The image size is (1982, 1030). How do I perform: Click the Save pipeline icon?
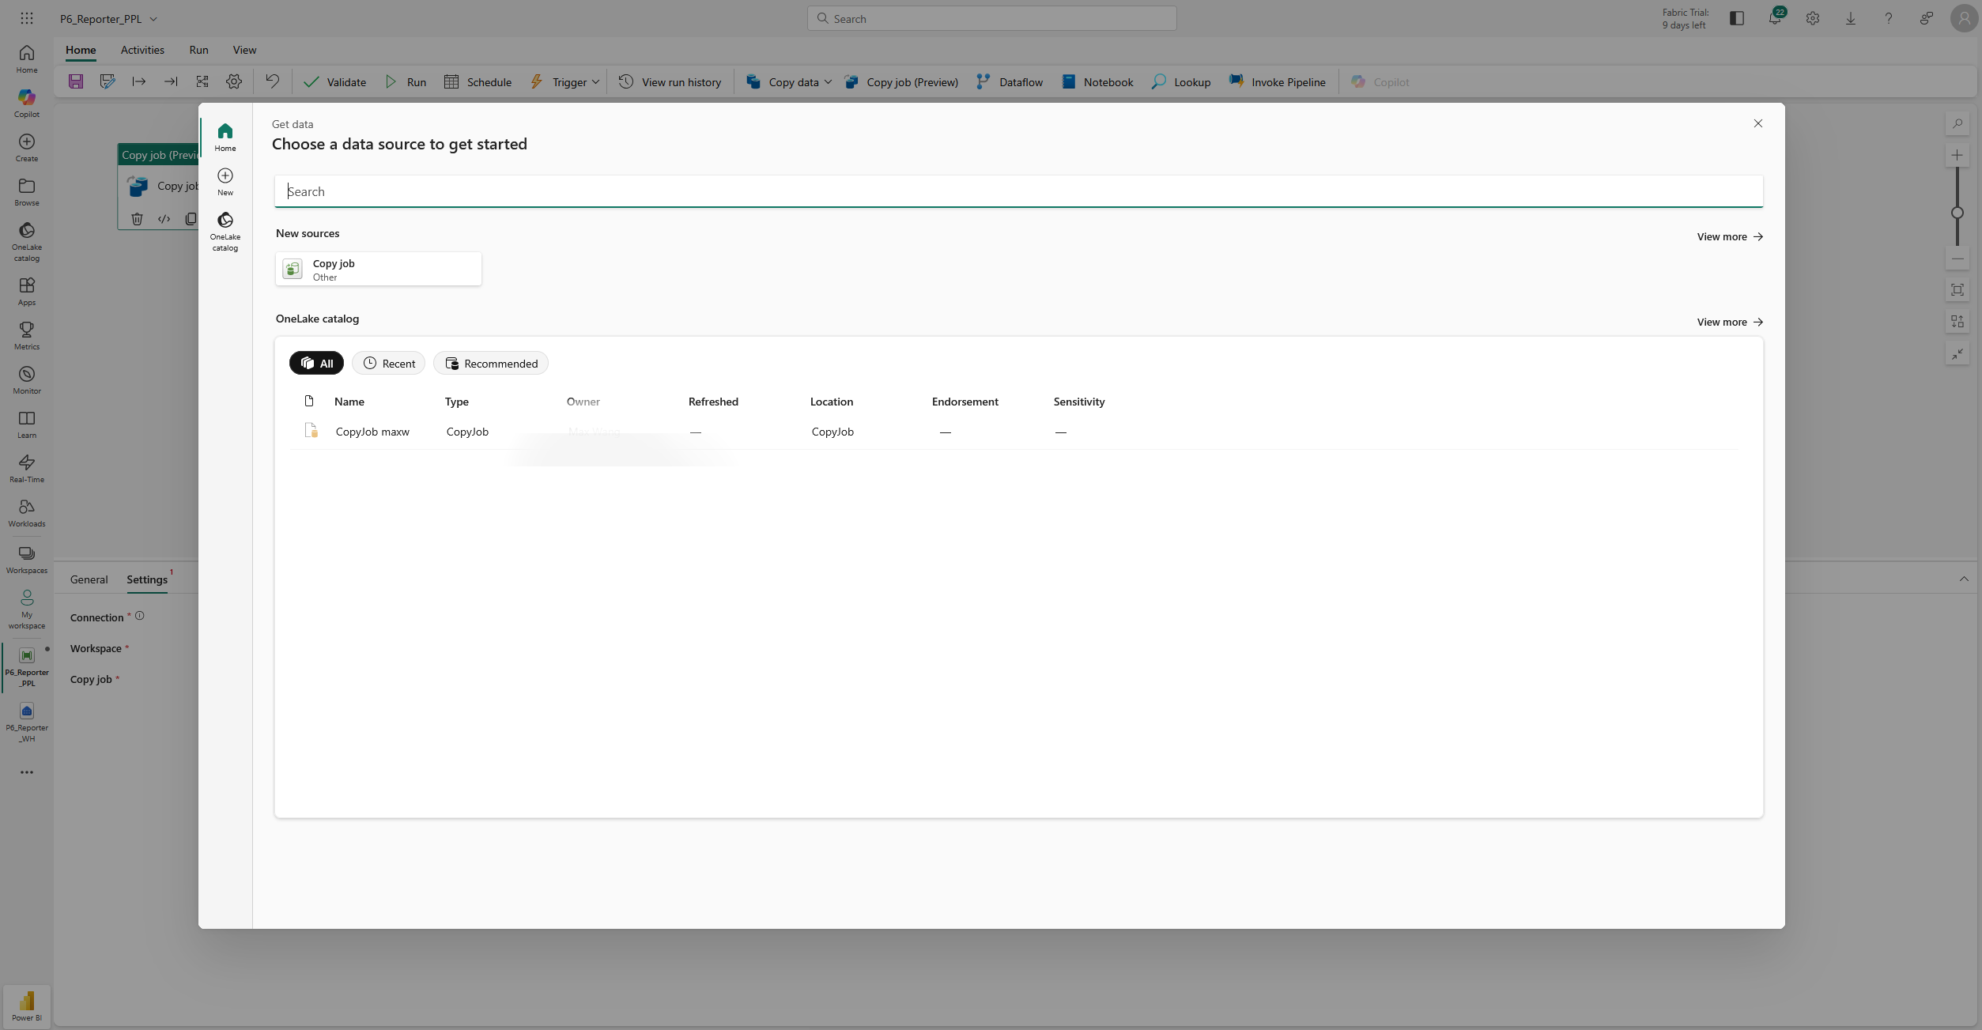click(76, 81)
